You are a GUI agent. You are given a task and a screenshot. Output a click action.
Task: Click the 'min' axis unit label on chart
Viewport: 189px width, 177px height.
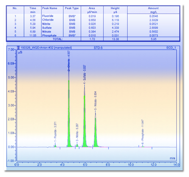pos(172,158)
